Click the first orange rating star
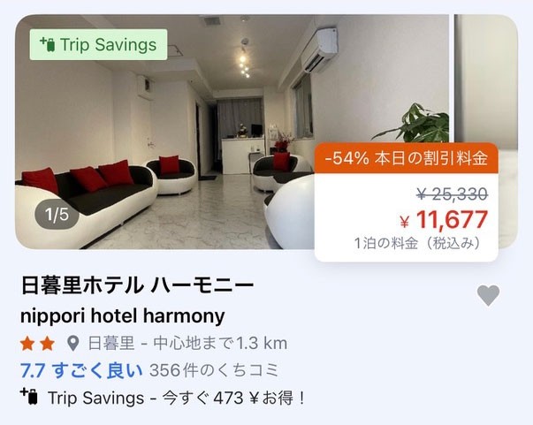533x425 pixels. click(x=27, y=344)
